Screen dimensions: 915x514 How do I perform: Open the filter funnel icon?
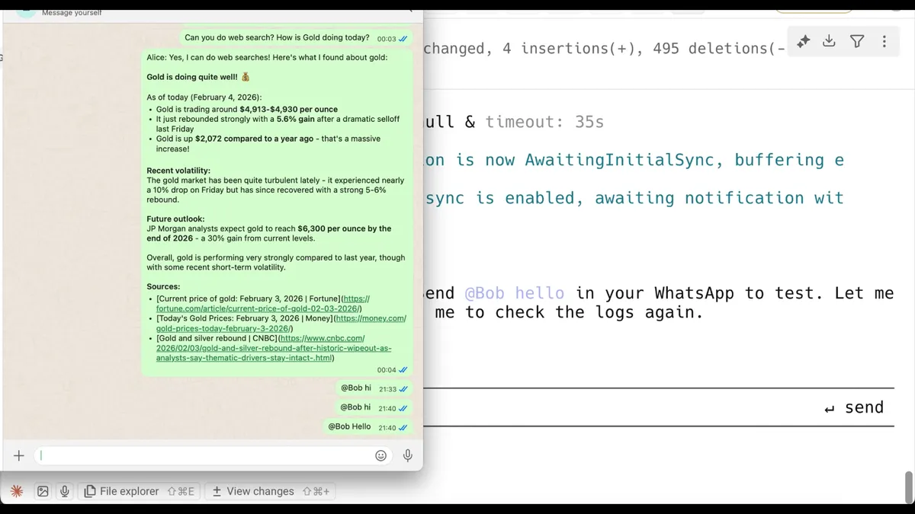tap(857, 41)
